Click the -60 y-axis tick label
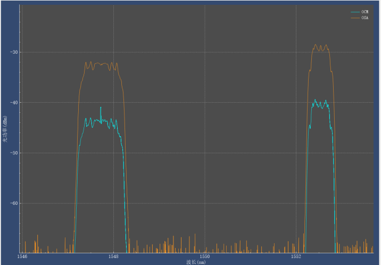This screenshot has width=381, height=265. pyautogui.click(x=13, y=203)
